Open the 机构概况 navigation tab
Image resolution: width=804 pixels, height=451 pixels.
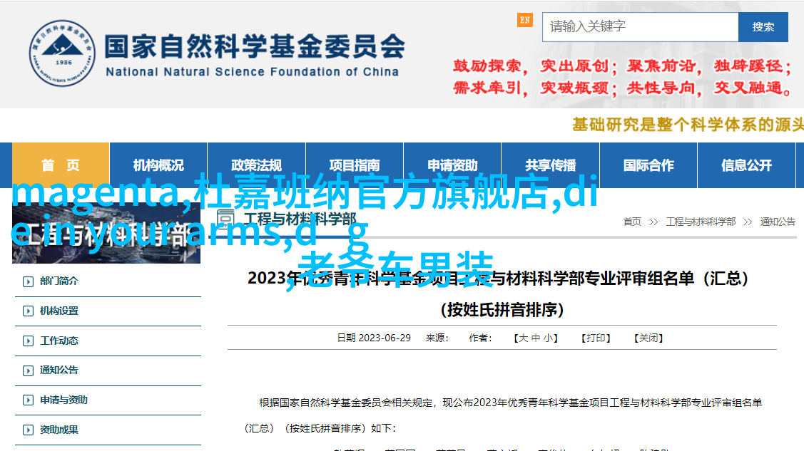[158, 165]
